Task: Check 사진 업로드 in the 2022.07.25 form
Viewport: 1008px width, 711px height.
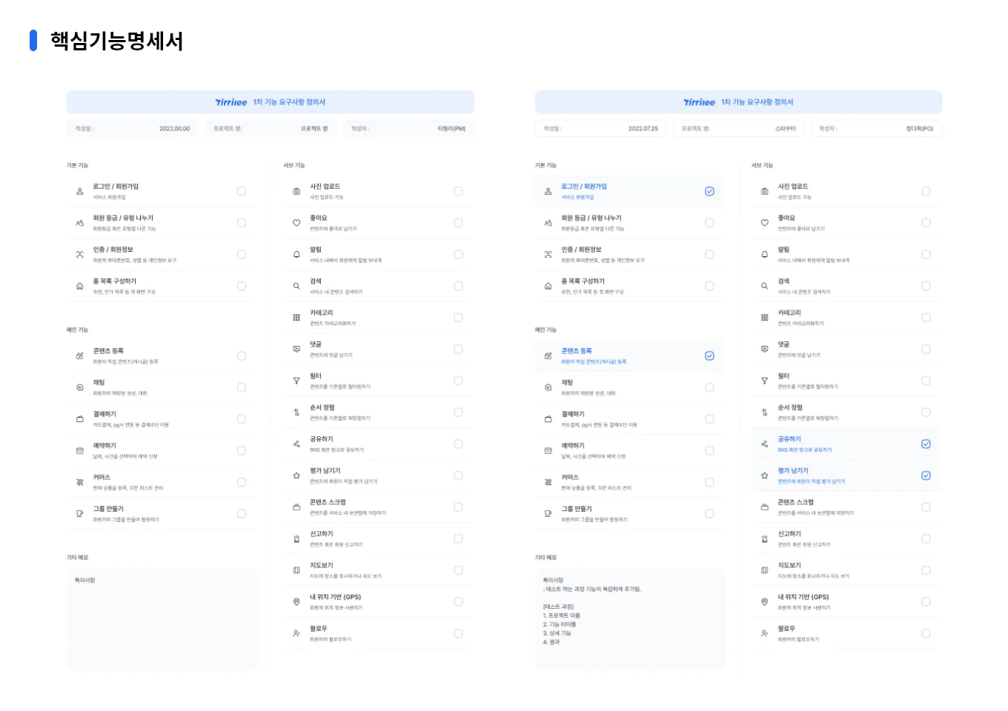Action: coord(926,191)
